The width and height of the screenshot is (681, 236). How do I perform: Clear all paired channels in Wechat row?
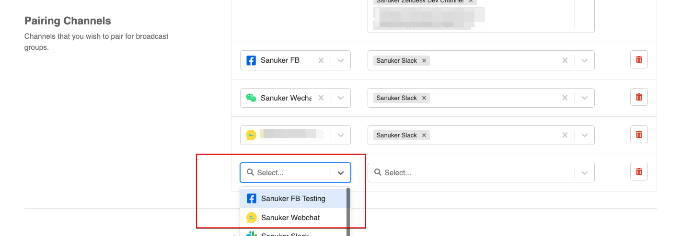(565, 98)
